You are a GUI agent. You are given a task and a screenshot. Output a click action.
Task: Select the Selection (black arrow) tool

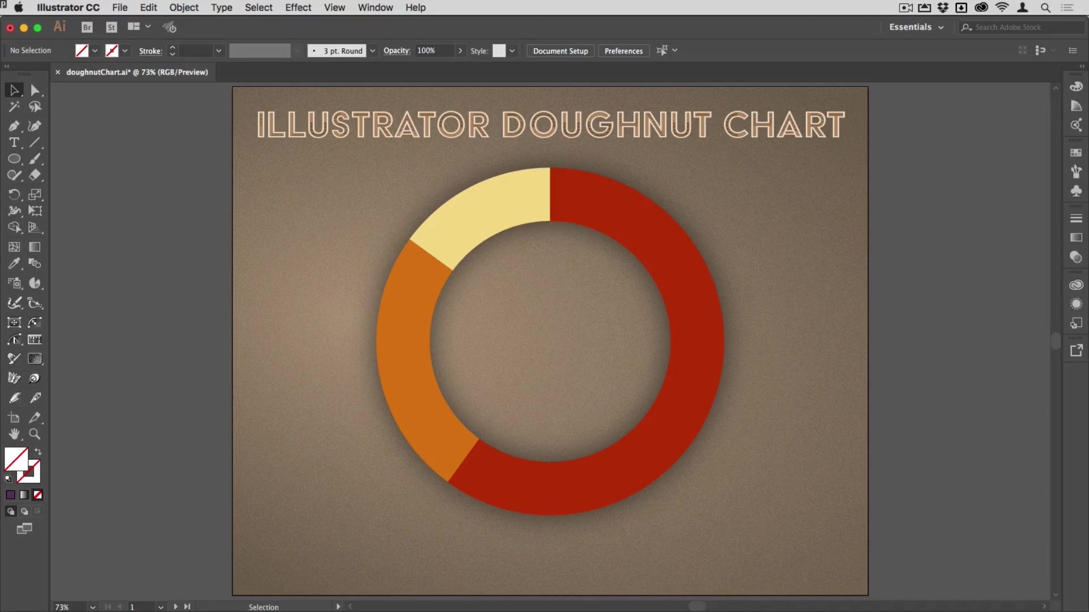click(14, 90)
